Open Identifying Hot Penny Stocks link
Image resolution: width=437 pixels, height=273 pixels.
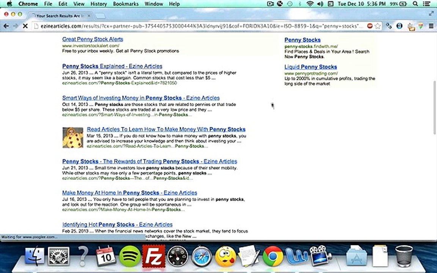117,224
